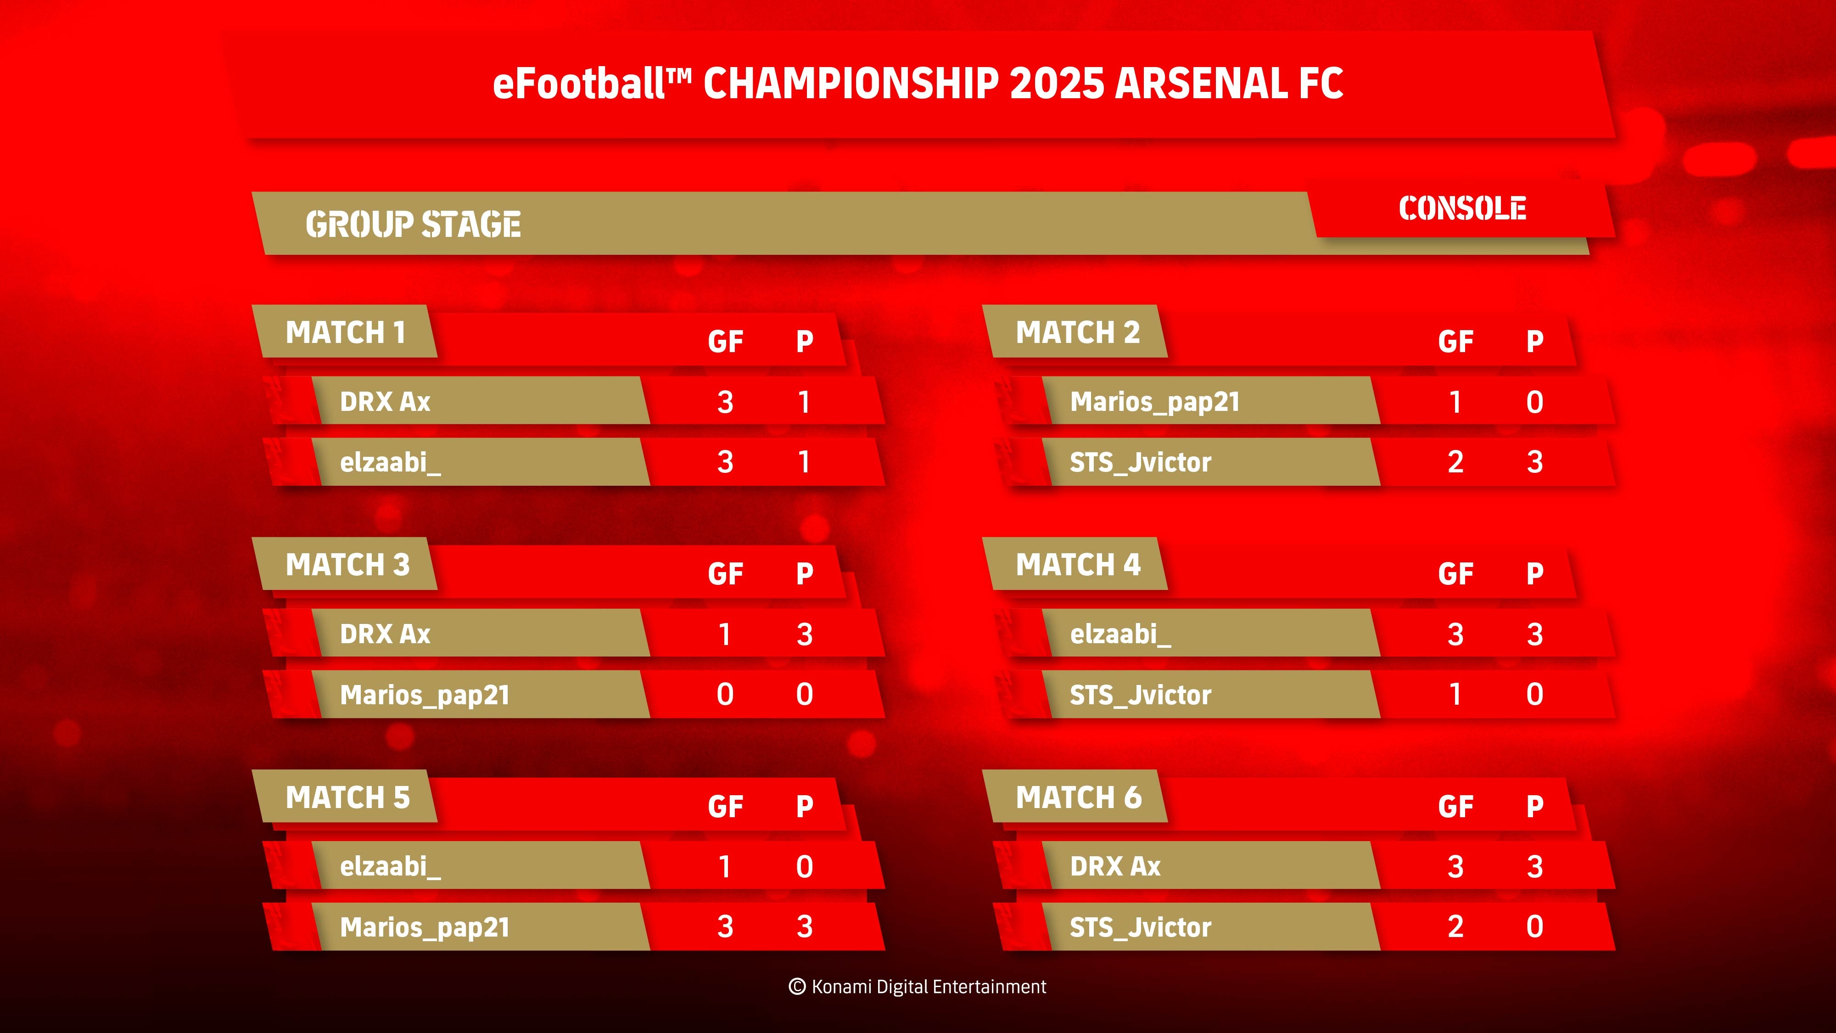Click the CONSOLE tab label
This screenshot has height=1033, width=1836.
[1462, 209]
